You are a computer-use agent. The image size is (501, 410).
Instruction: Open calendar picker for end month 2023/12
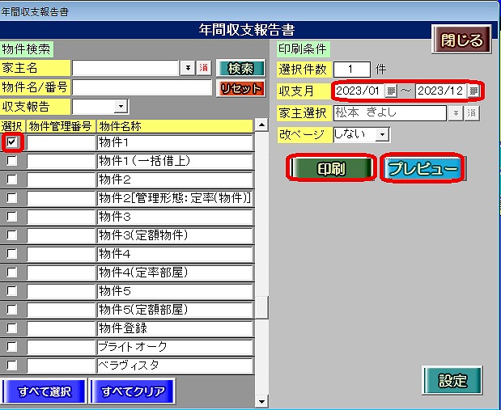coord(473,91)
